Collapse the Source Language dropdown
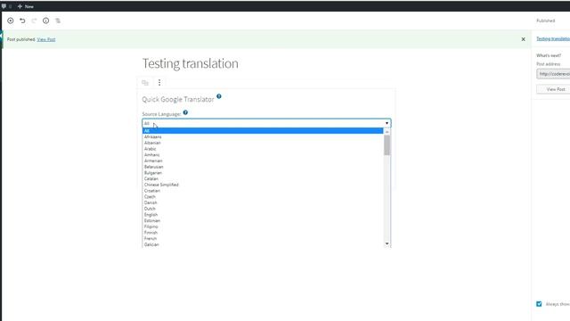Screen dimensions: 570x321 pos(266,123)
